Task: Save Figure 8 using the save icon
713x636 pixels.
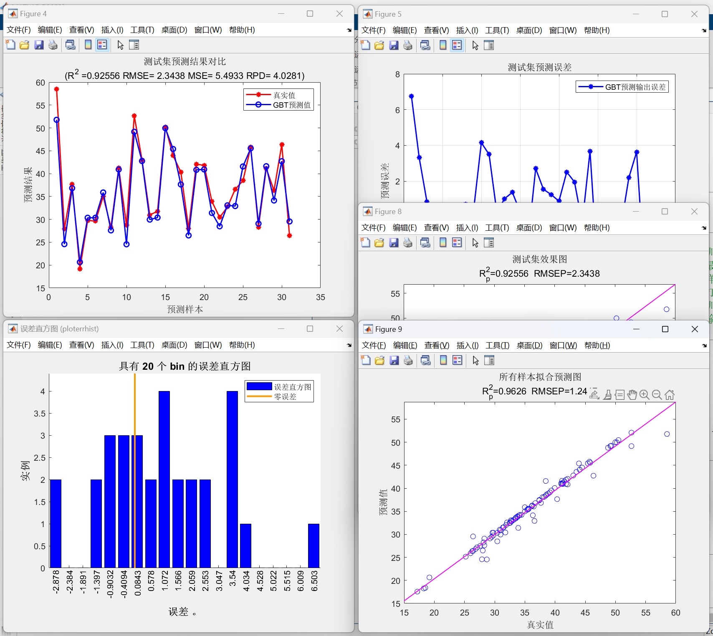Action: coord(394,242)
